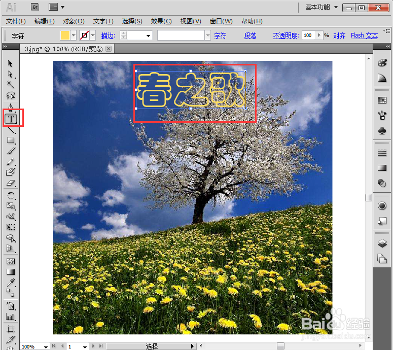Open the Layers panel
The height and width of the screenshot is (350, 393).
pyautogui.click(x=382, y=243)
